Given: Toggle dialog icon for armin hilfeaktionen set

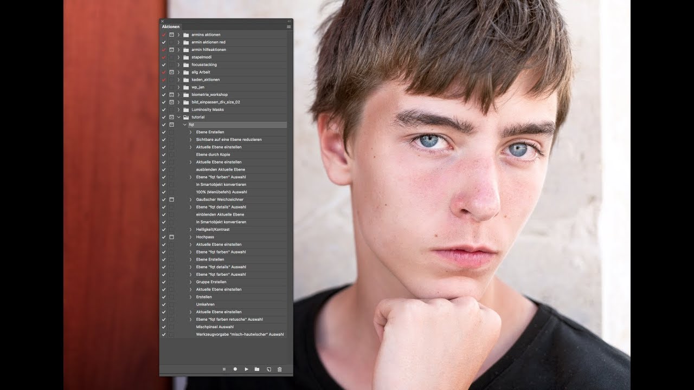Looking at the screenshot, I should 171,50.
